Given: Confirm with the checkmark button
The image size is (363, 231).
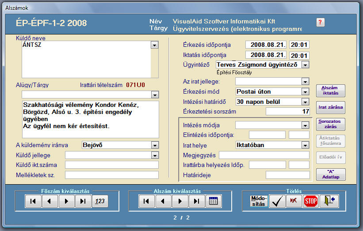Looking at the screenshot, I should point(277,201).
